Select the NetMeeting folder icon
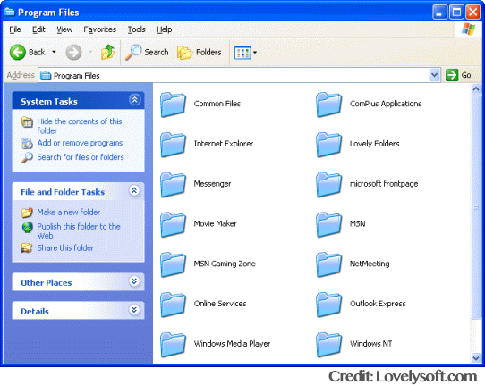This screenshot has height=385, width=485. (x=329, y=264)
